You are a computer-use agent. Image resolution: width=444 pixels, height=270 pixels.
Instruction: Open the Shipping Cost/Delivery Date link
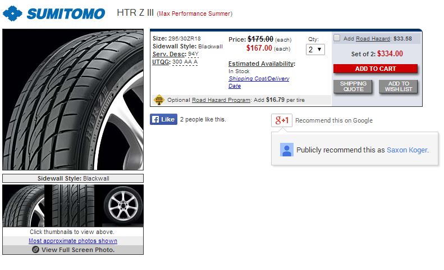click(x=259, y=82)
